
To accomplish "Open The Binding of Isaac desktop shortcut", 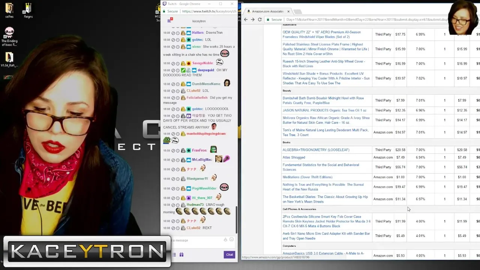I will pyautogui.click(x=9, y=36).
